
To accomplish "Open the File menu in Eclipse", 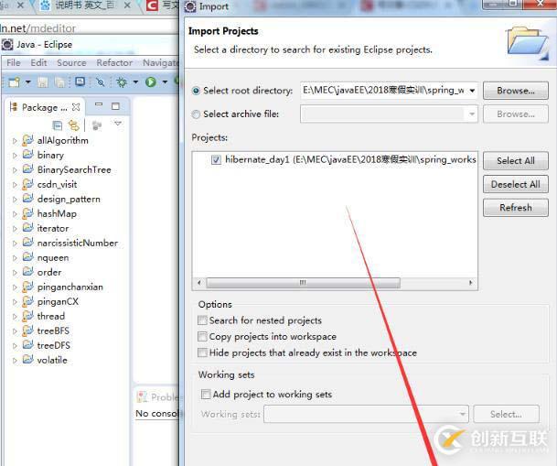I will click(x=14, y=63).
